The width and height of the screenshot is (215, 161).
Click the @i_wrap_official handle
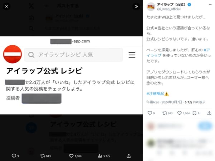point(169,9)
